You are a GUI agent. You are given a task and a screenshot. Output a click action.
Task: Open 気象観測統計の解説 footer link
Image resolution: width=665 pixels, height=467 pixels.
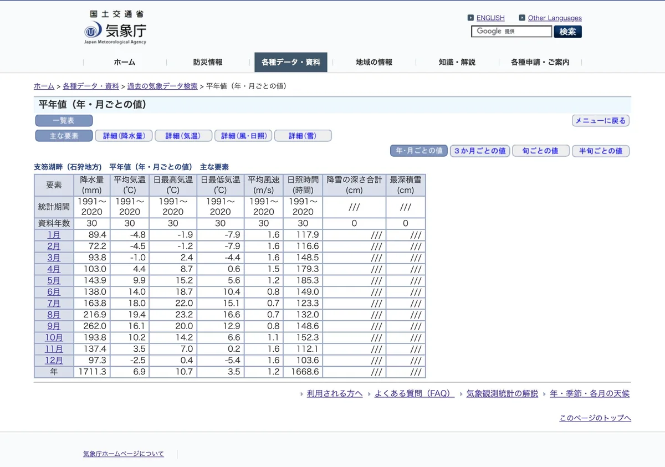click(502, 393)
